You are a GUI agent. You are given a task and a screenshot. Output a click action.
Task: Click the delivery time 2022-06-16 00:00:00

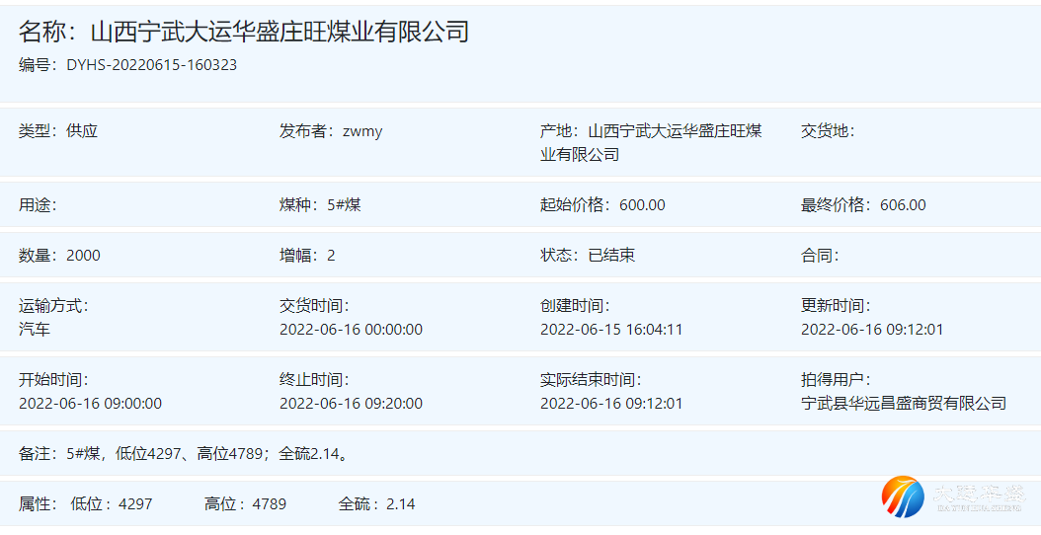(x=351, y=329)
